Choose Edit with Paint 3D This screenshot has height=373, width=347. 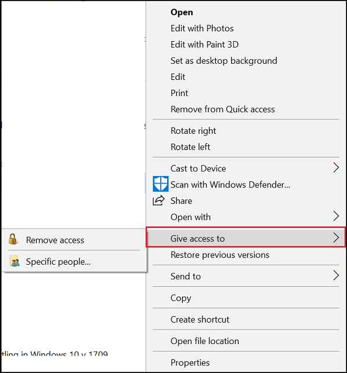(204, 44)
